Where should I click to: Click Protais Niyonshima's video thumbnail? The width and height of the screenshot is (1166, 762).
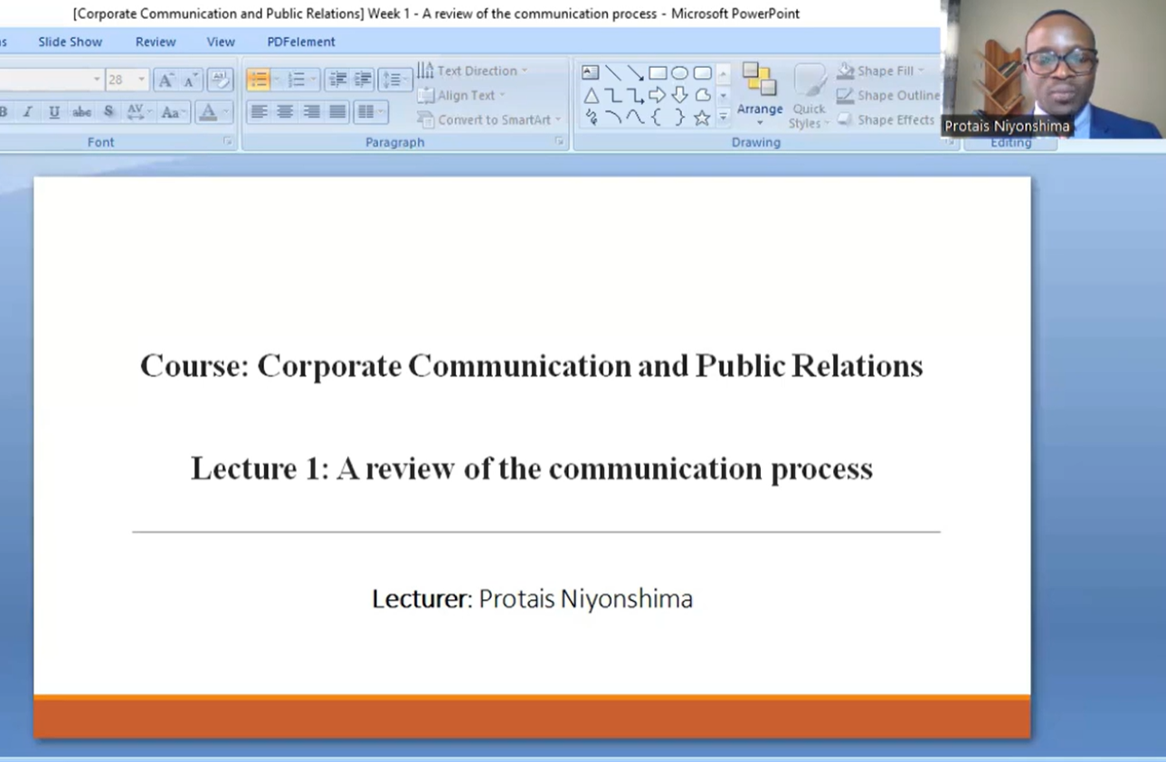[x=1053, y=69]
